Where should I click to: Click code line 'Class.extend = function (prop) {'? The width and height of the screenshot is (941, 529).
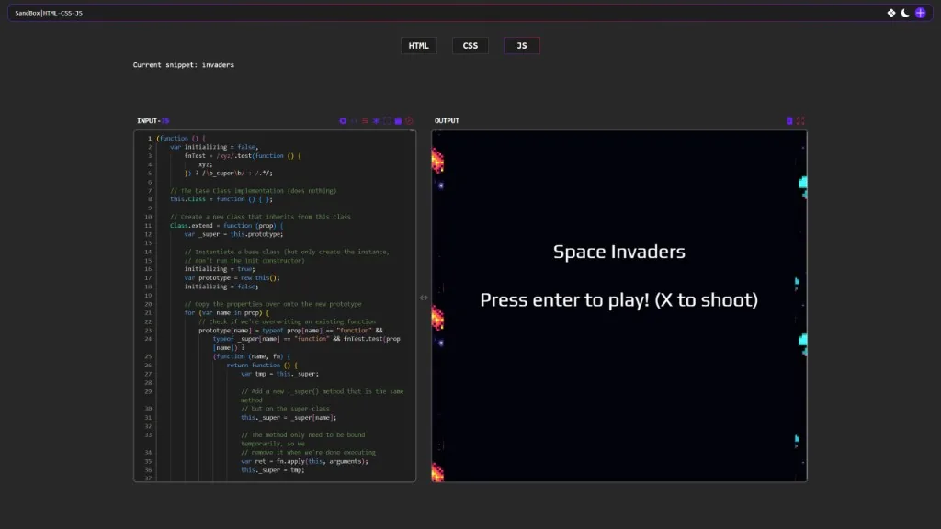[226, 226]
